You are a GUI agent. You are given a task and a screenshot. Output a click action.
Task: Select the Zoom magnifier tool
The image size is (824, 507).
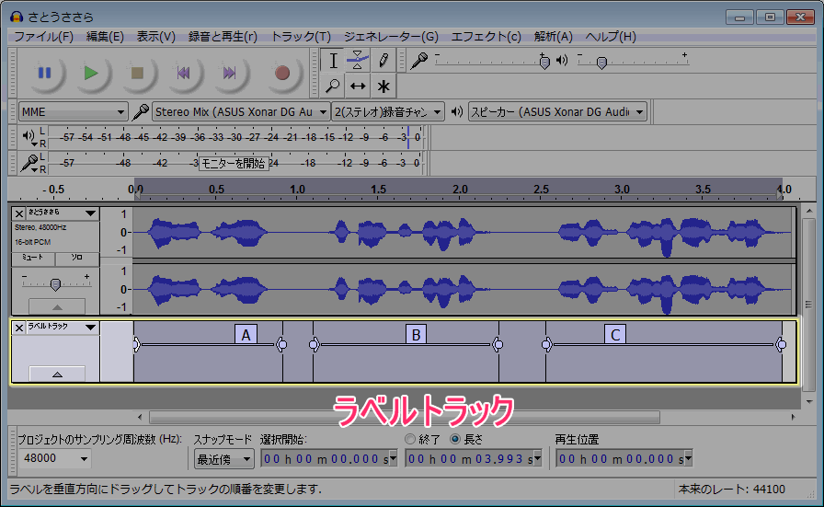333,86
